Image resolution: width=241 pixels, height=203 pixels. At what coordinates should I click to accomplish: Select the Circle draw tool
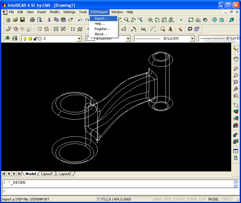click(x=150, y=20)
